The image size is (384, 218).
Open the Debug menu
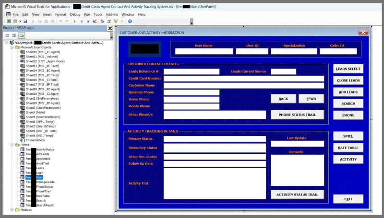tap(75, 14)
